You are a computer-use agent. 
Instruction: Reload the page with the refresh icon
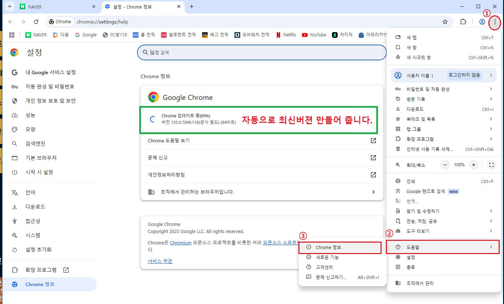pos(36,22)
